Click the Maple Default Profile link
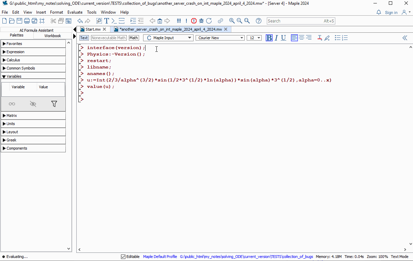 pos(160,257)
